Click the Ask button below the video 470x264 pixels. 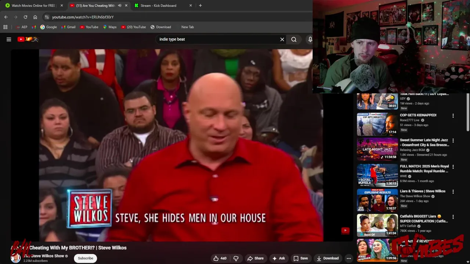tap(278, 258)
